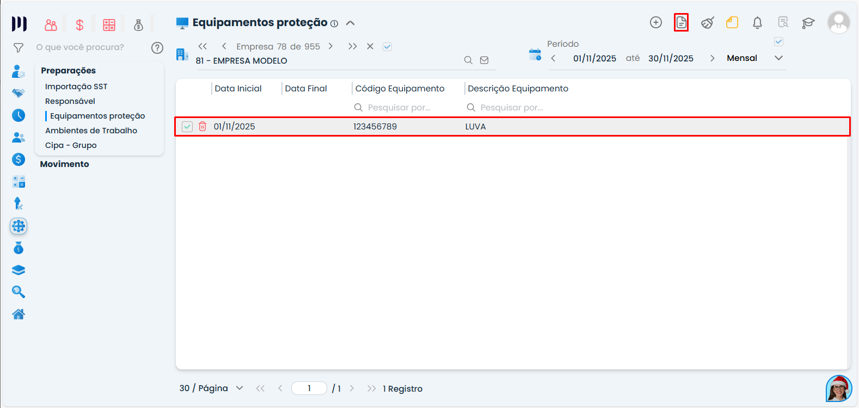
Task: Click the stacked layers sidebar icon
Action: (19, 270)
